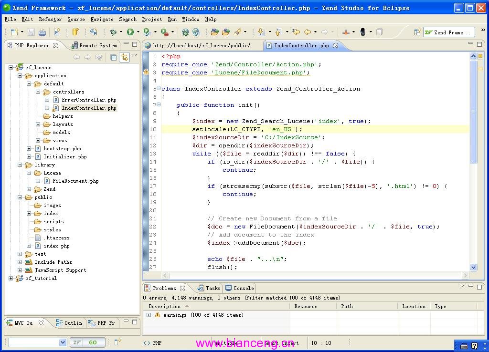
Task: Open the File menu
Action: coord(11,19)
